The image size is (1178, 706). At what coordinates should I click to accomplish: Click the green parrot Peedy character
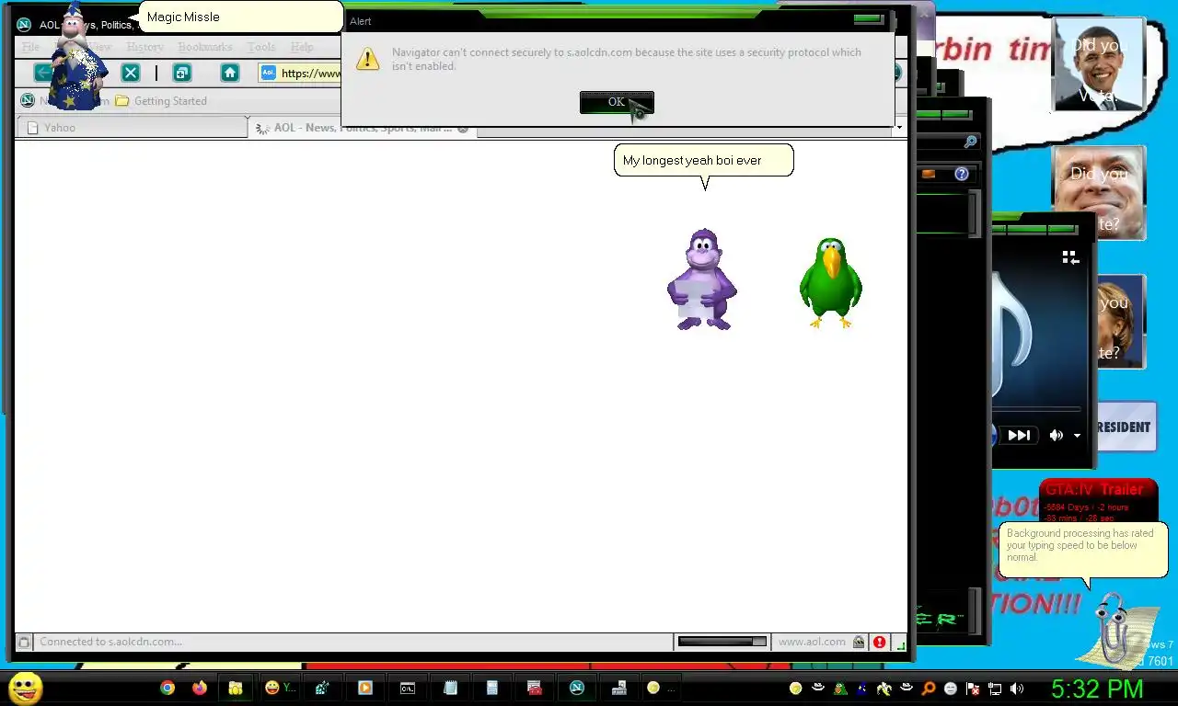click(x=831, y=282)
